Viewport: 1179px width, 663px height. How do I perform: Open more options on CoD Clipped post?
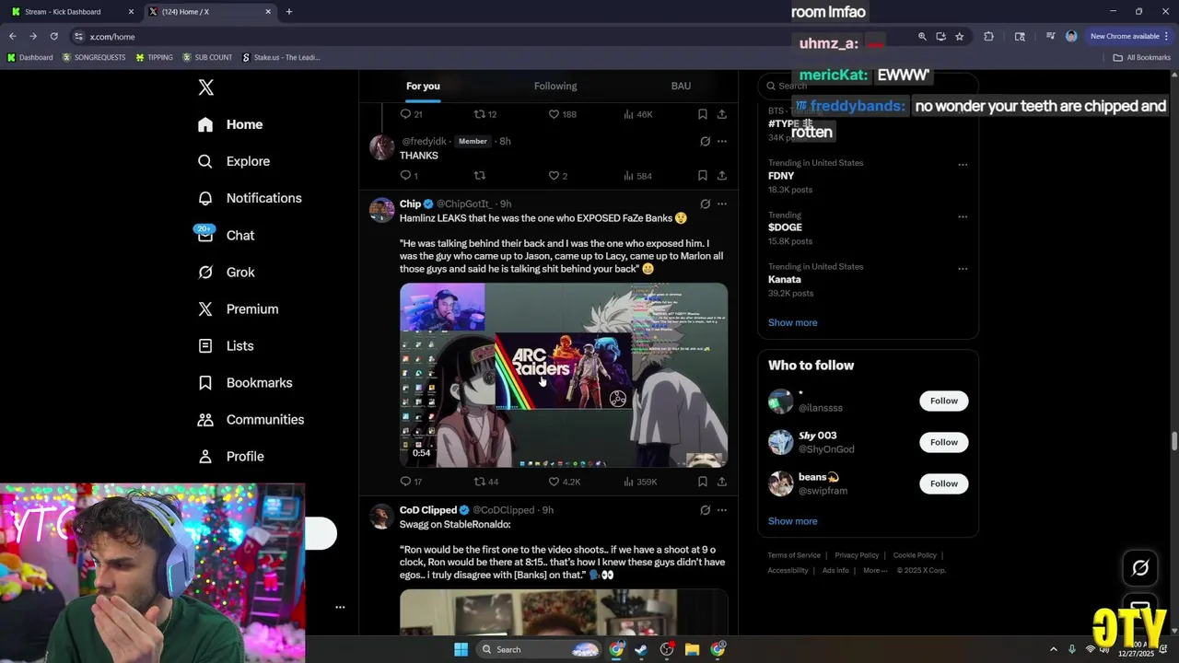pyautogui.click(x=722, y=510)
